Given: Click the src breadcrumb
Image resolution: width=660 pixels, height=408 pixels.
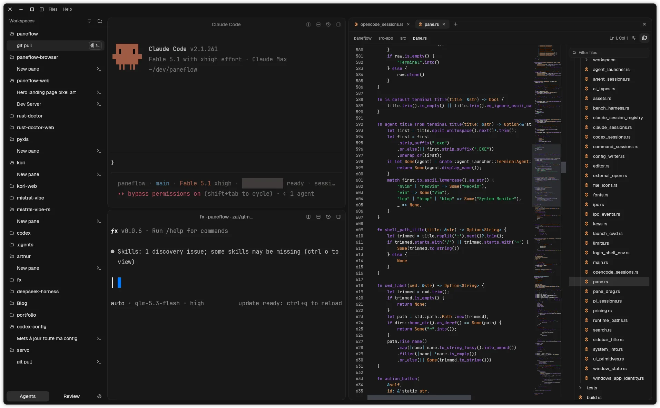Looking at the screenshot, I should (403, 38).
